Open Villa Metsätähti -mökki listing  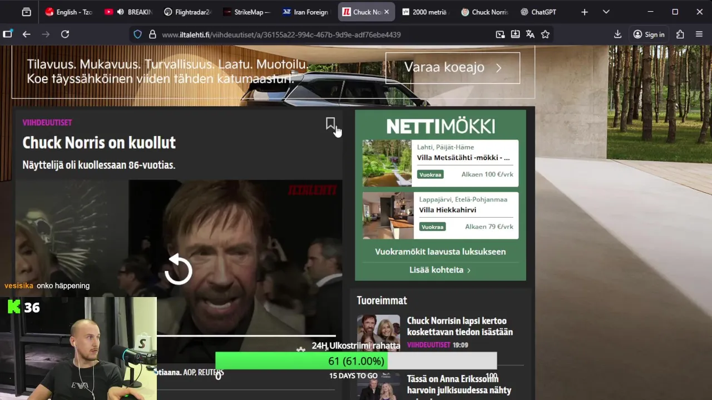point(463,158)
